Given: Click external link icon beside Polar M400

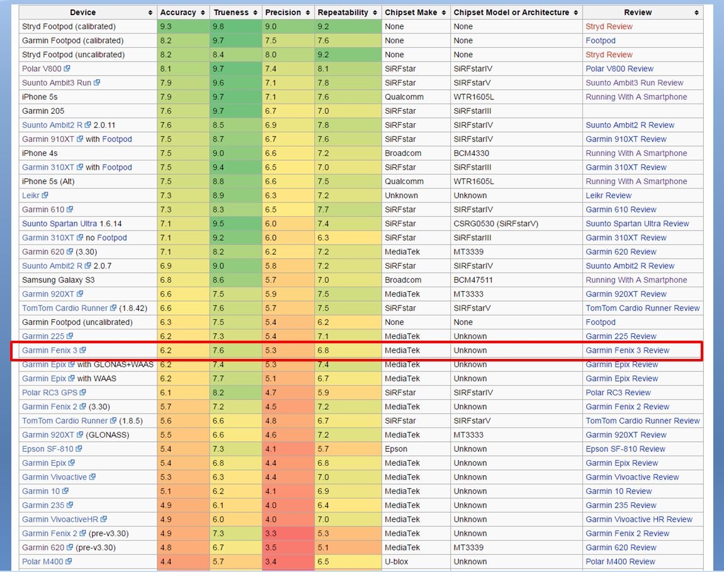Looking at the screenshot, I should click(x=69, y=561).
